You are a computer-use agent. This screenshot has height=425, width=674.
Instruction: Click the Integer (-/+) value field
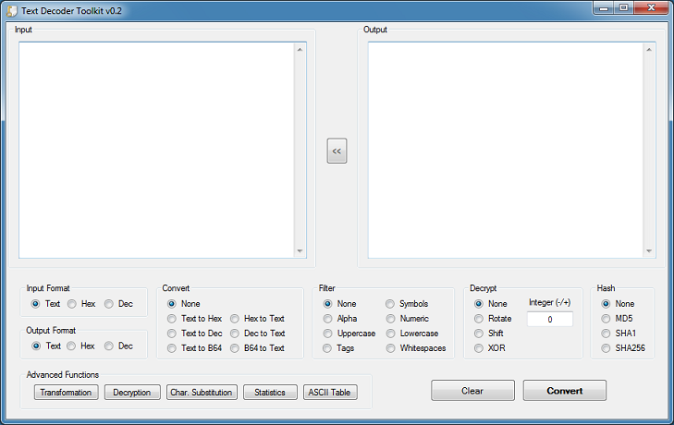[x=549, y=320]
